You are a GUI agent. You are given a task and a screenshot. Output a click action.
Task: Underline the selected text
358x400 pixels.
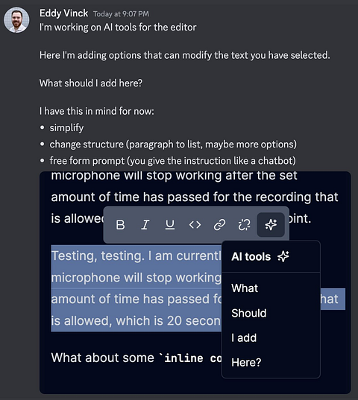pyautogui.click(x=170, y=225)
